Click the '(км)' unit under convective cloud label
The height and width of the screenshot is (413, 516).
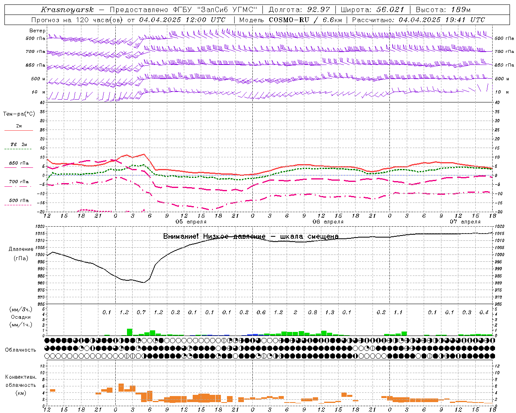[21, 393]
